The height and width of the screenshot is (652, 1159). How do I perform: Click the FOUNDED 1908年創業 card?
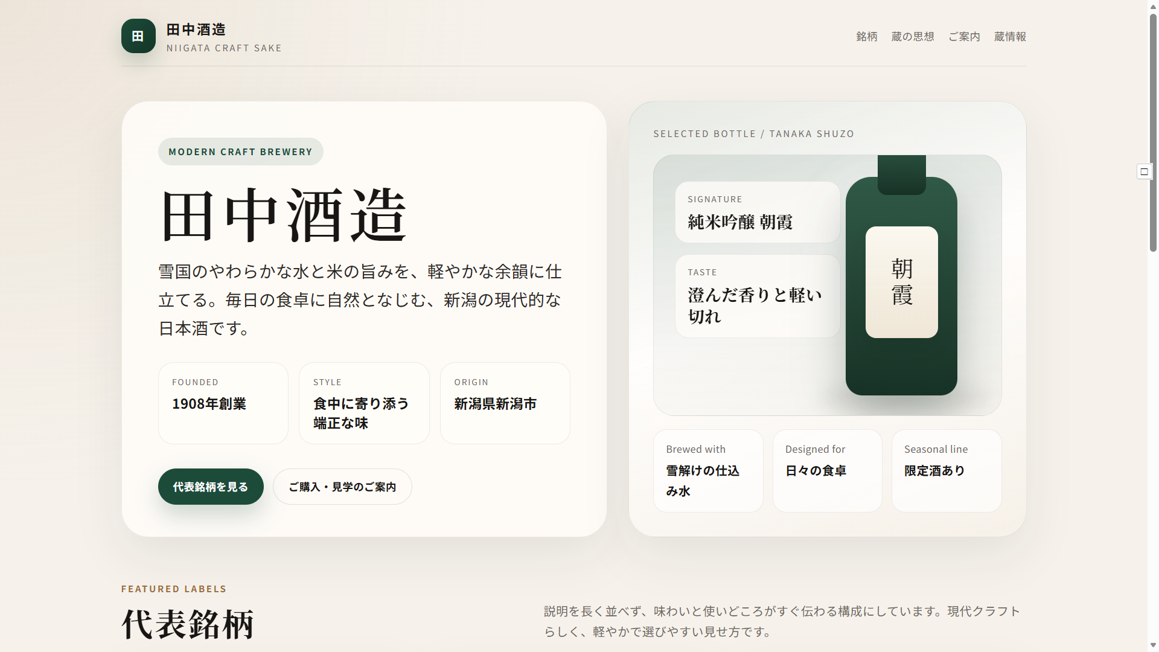[223, 403]
